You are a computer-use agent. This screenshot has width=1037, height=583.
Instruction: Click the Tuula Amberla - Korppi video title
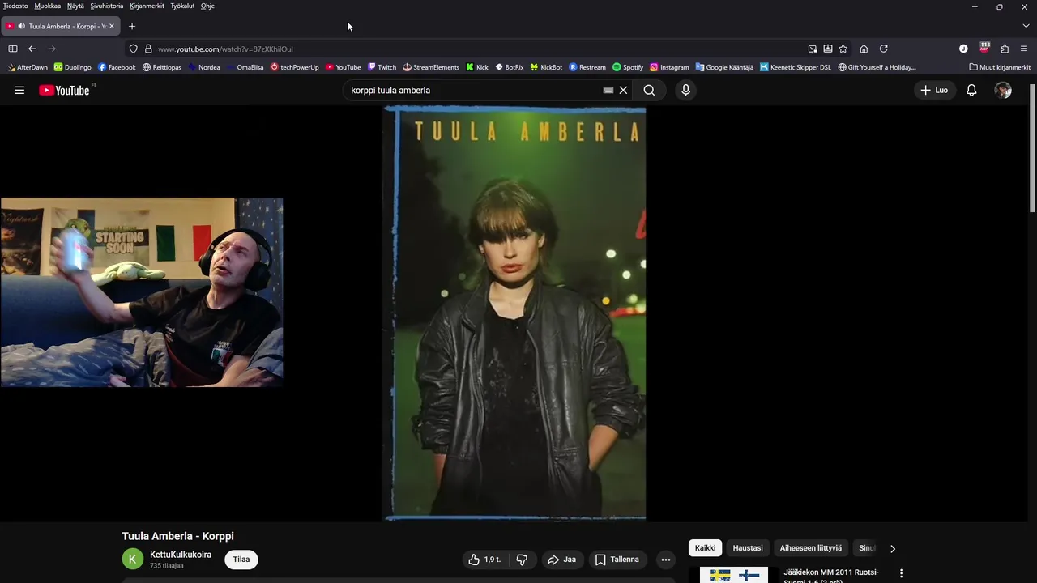tap(178, 536)
